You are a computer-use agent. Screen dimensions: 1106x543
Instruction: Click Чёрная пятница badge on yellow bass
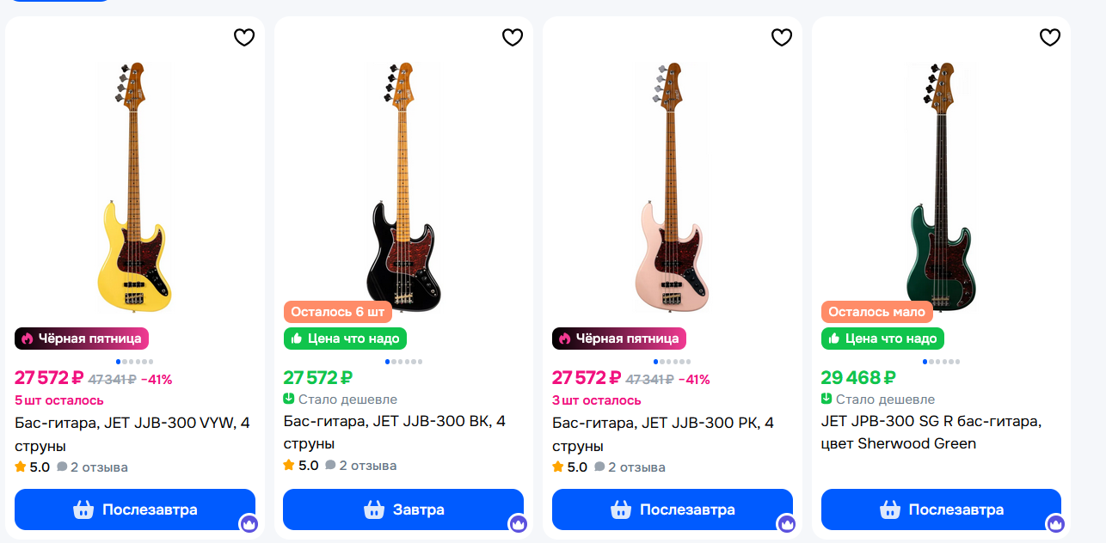tap(82, 339)
